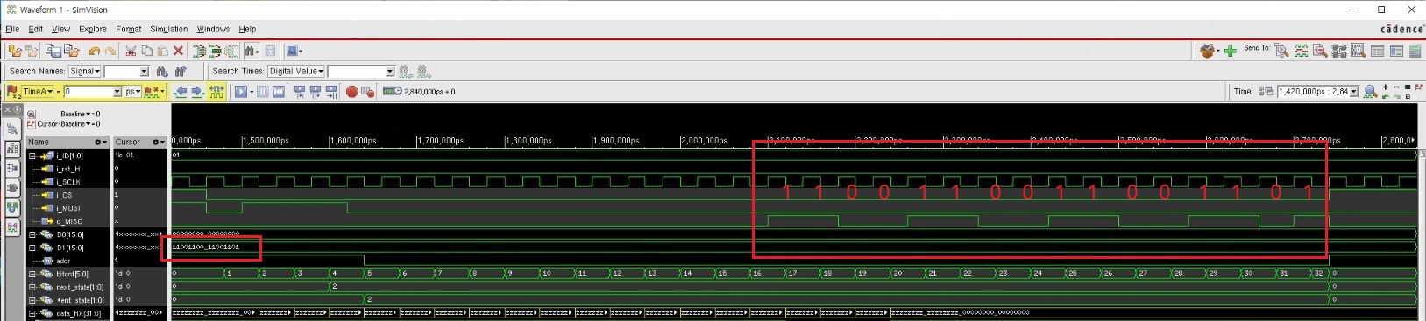Click the open database toolbar icon
The image size is (1426, 321).
pyautogui.click(x=15, y=51)
